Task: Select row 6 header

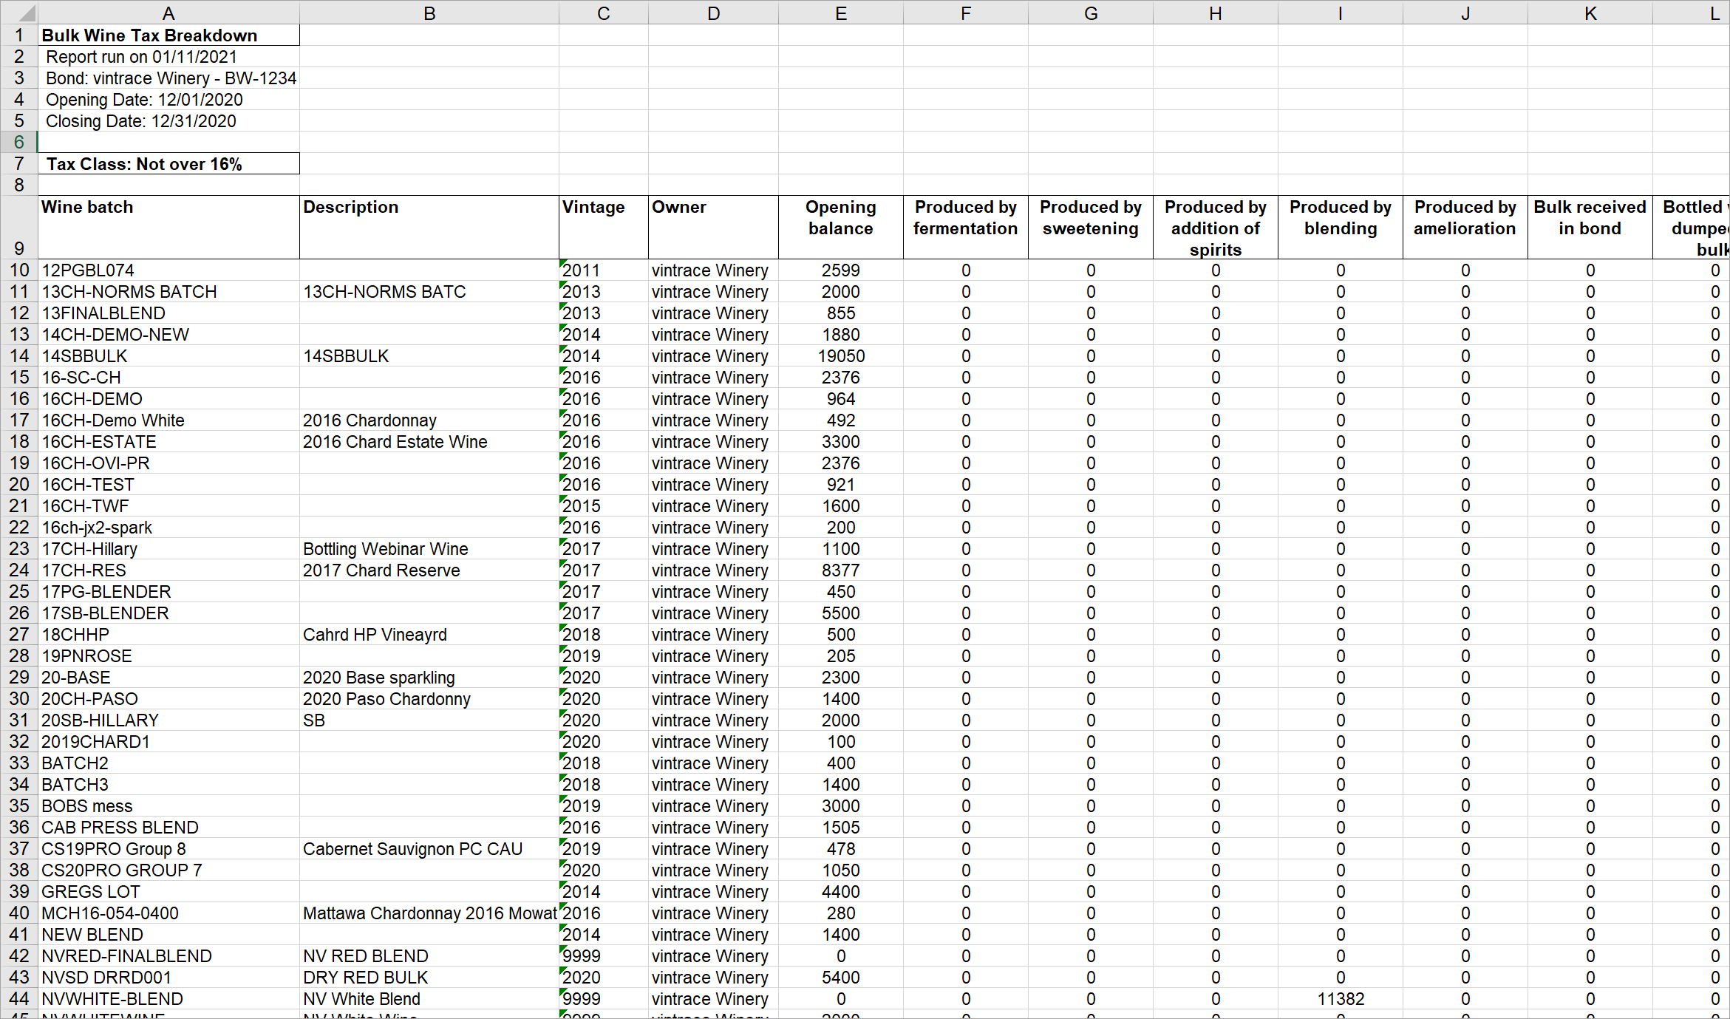Action: click(18, 142)
